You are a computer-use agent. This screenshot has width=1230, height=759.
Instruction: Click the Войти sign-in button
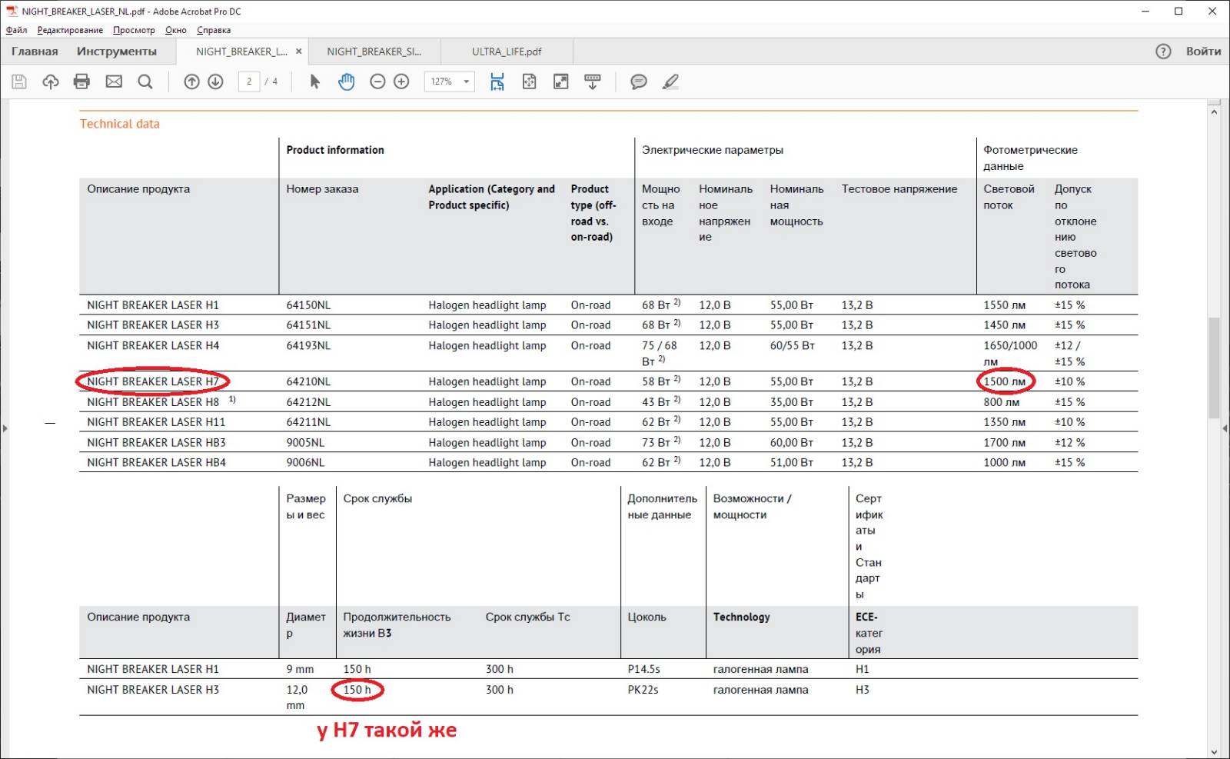[1203, 52]
